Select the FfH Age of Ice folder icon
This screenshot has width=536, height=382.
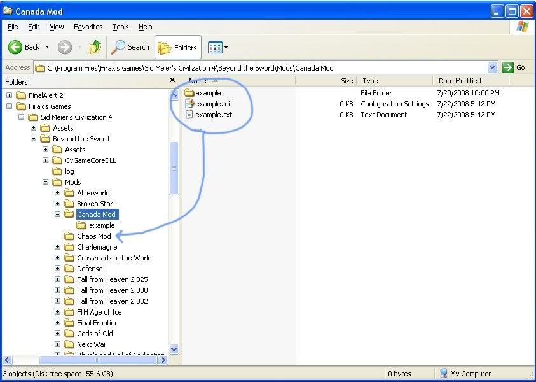[69, 312]
